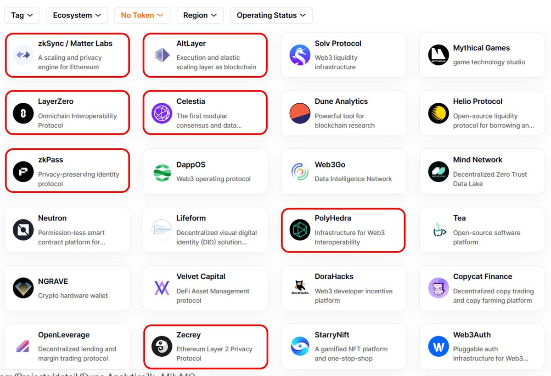Image resolution: width=551 pixels, height=376 pixels.
Task: Expand the Operating Status dropdown
Action: click(271, 15)
